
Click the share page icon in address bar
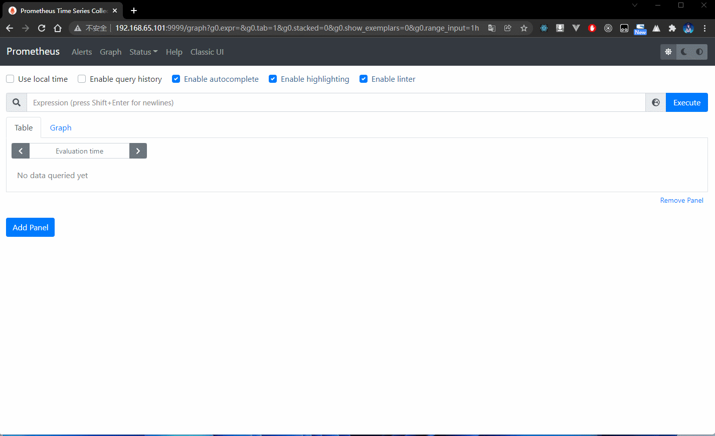tap(508, 28)
